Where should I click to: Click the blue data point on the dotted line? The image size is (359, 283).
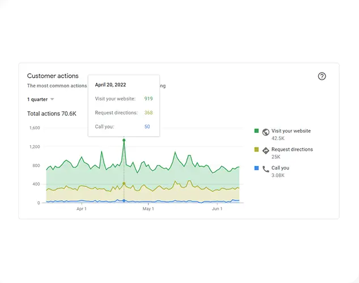(124, 201)
